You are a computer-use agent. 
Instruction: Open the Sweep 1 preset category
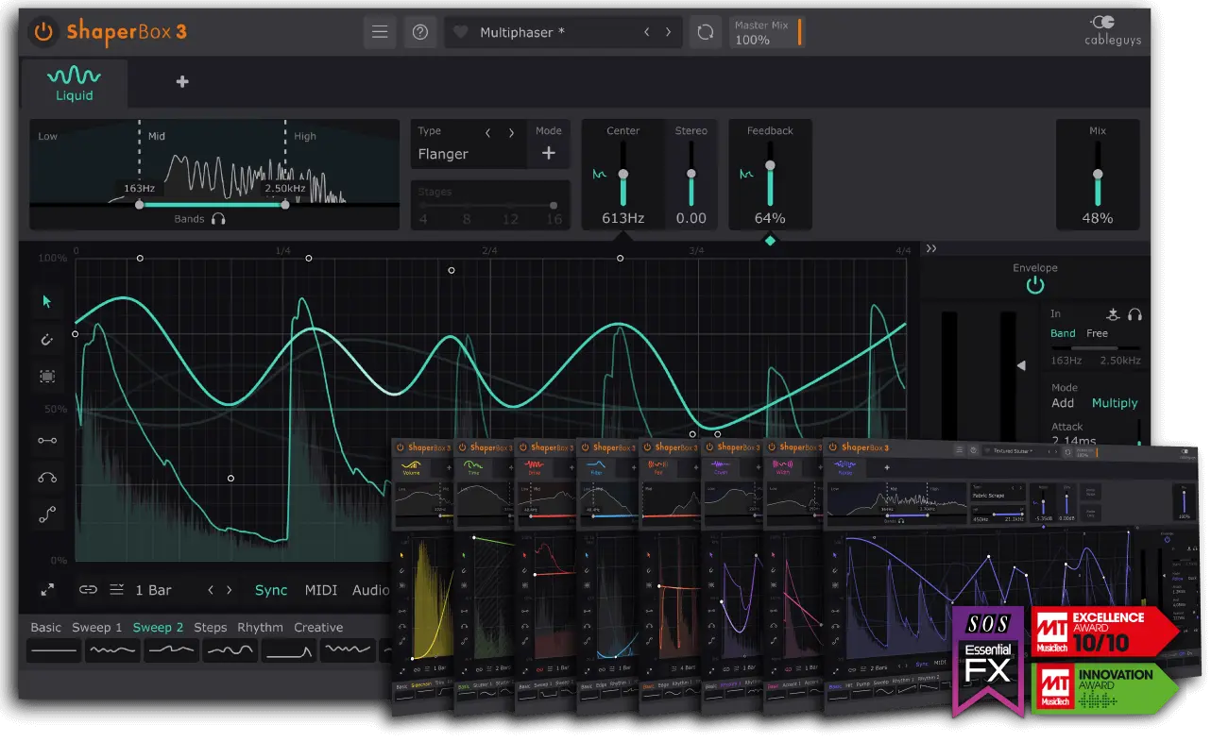97,628
